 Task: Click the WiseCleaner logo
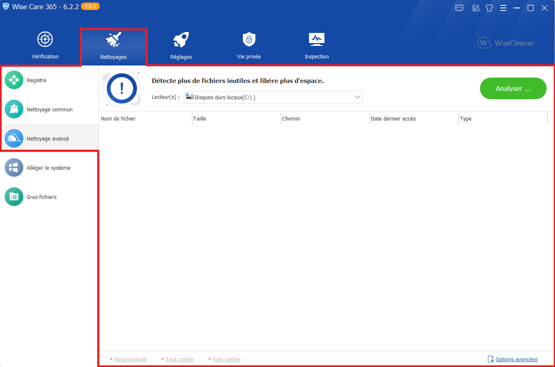pos(506,43)
